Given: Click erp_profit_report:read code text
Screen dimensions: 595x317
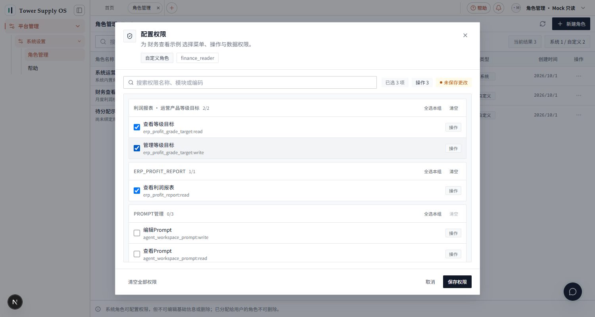Looking at the screenshot, I should pos(166,195).
